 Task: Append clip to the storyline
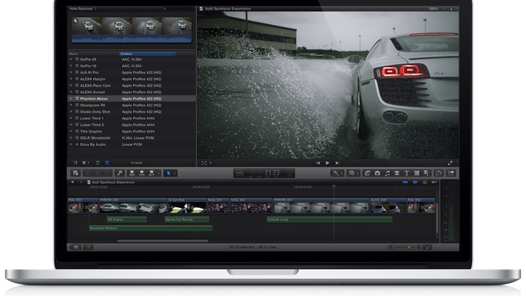pyautogui.click(x=152, y=173)
